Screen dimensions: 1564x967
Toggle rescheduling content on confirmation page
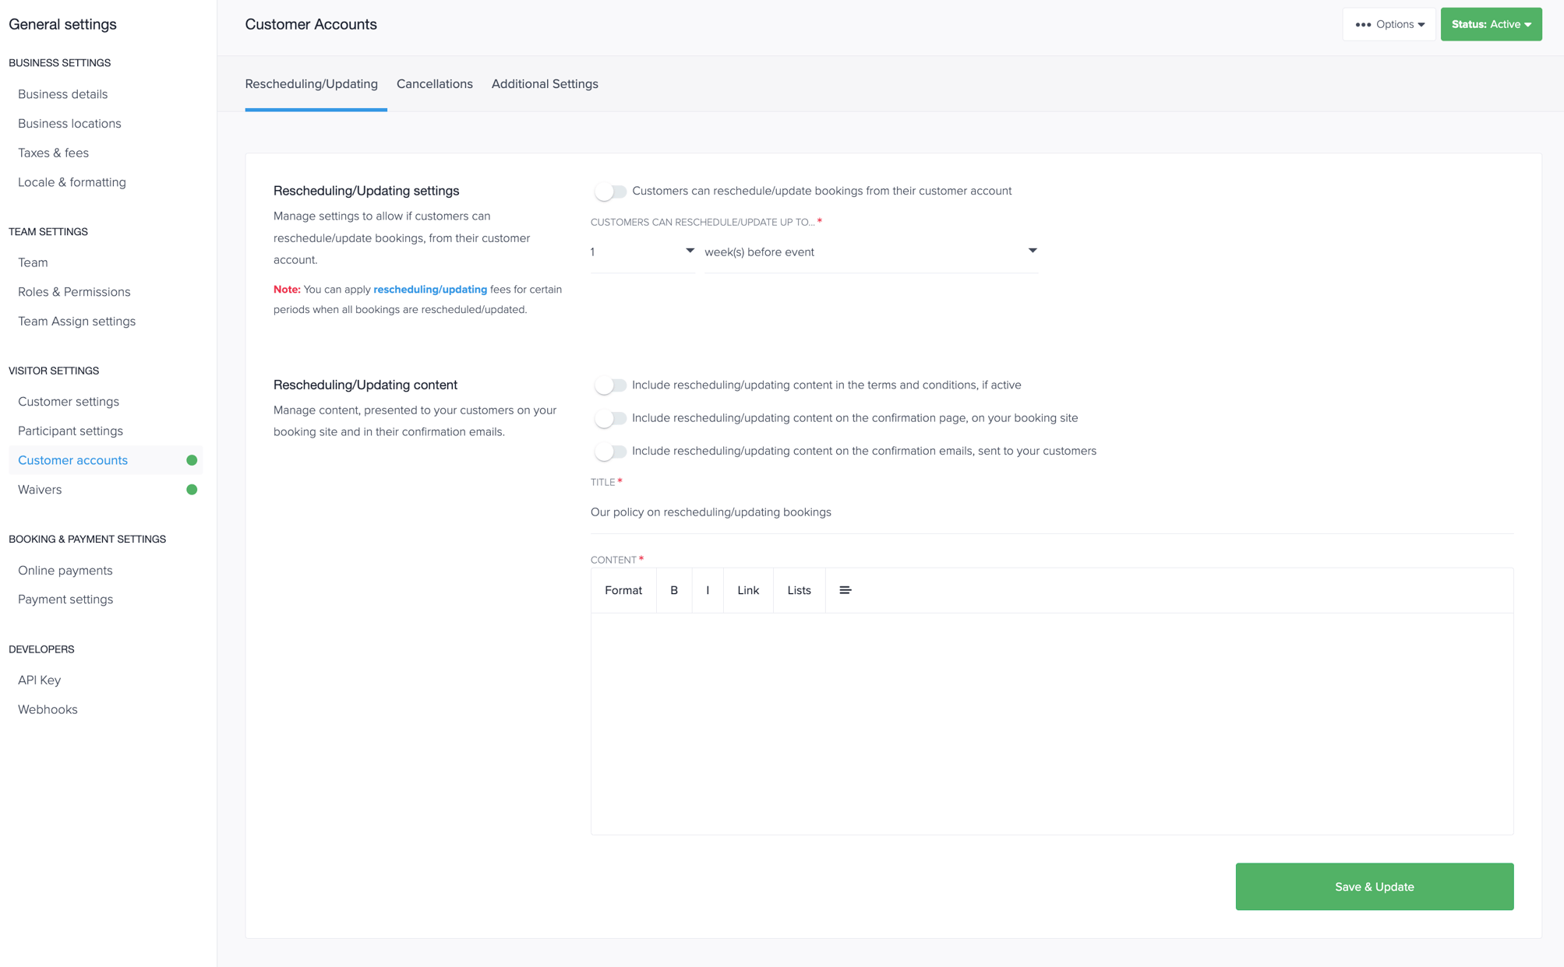[610, 418]
